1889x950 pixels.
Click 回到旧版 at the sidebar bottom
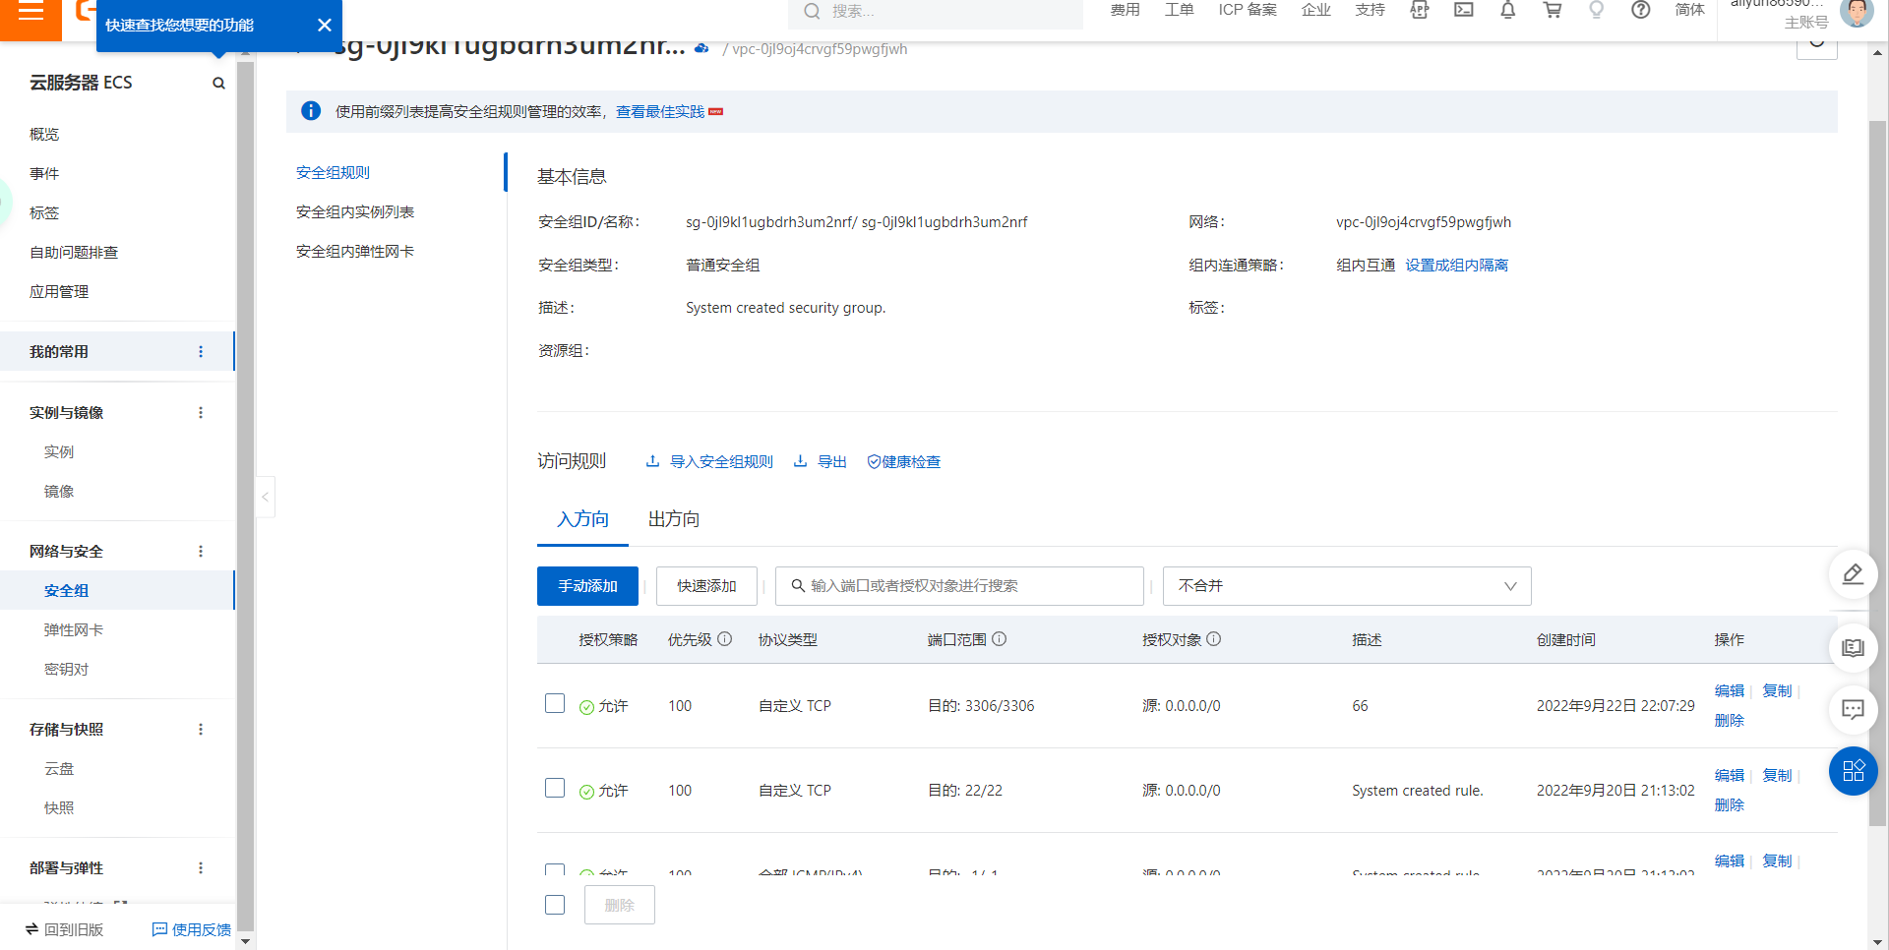[65, 929]
